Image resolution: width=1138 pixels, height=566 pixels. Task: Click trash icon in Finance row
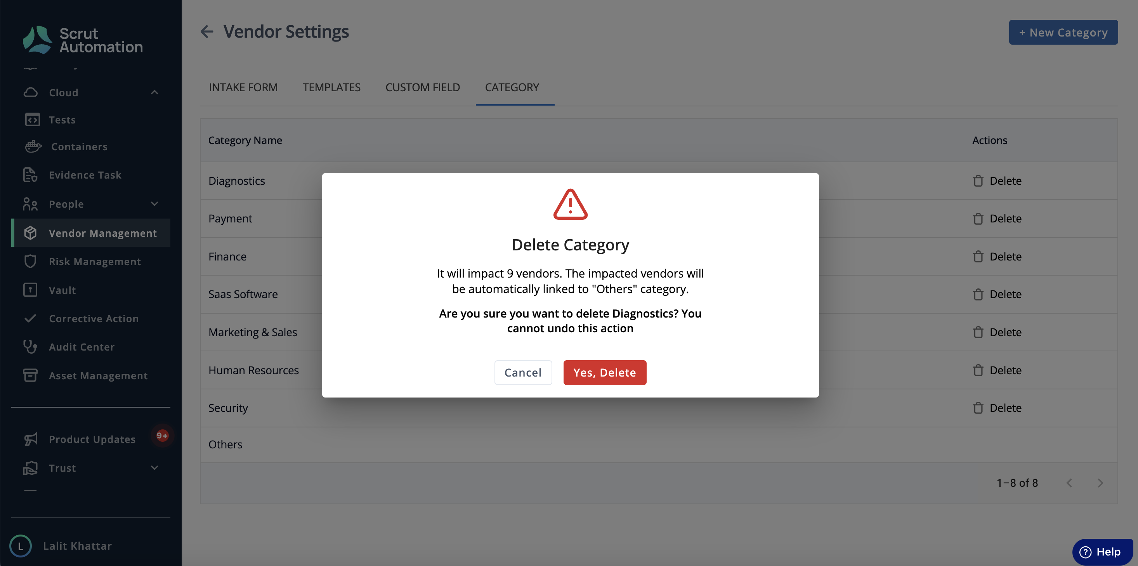[978, 257]
